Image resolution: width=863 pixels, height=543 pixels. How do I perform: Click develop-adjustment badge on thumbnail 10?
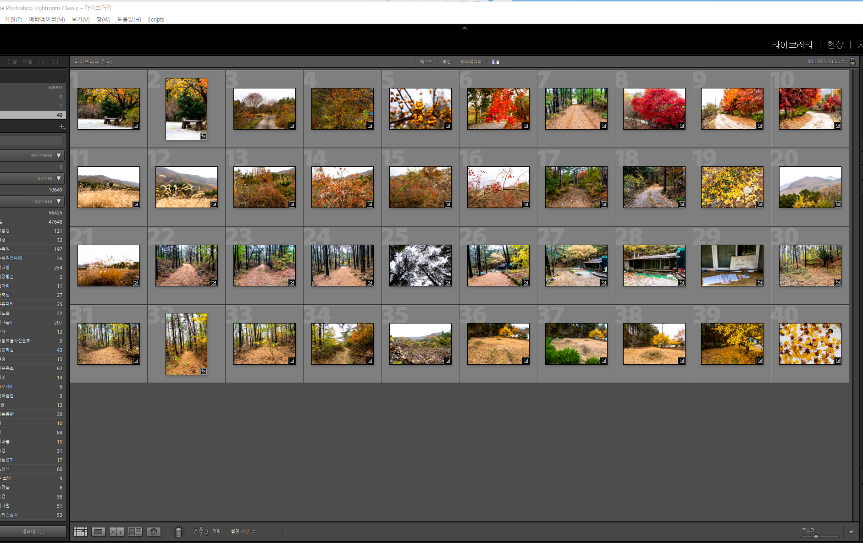click(x=838, y=126)
